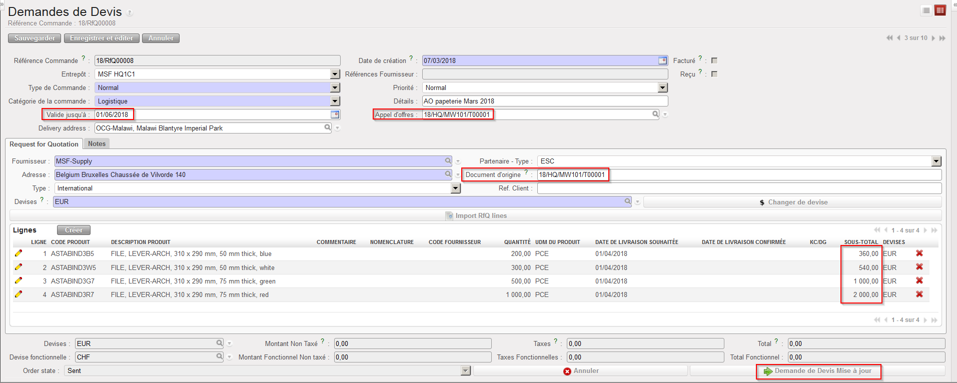Click the Import RfQ lines button
957x383 pixels.
coord(476,215)
